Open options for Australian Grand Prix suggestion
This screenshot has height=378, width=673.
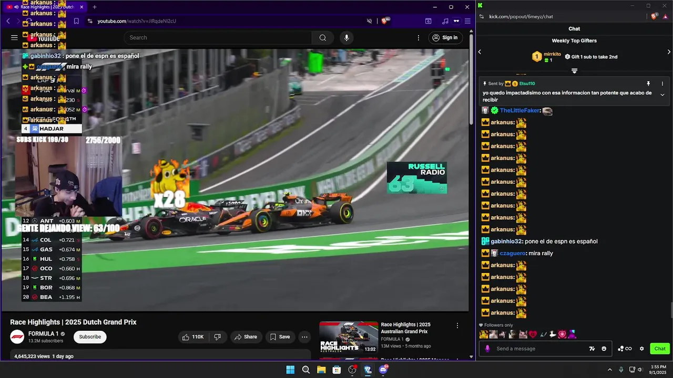coord(457,325)
